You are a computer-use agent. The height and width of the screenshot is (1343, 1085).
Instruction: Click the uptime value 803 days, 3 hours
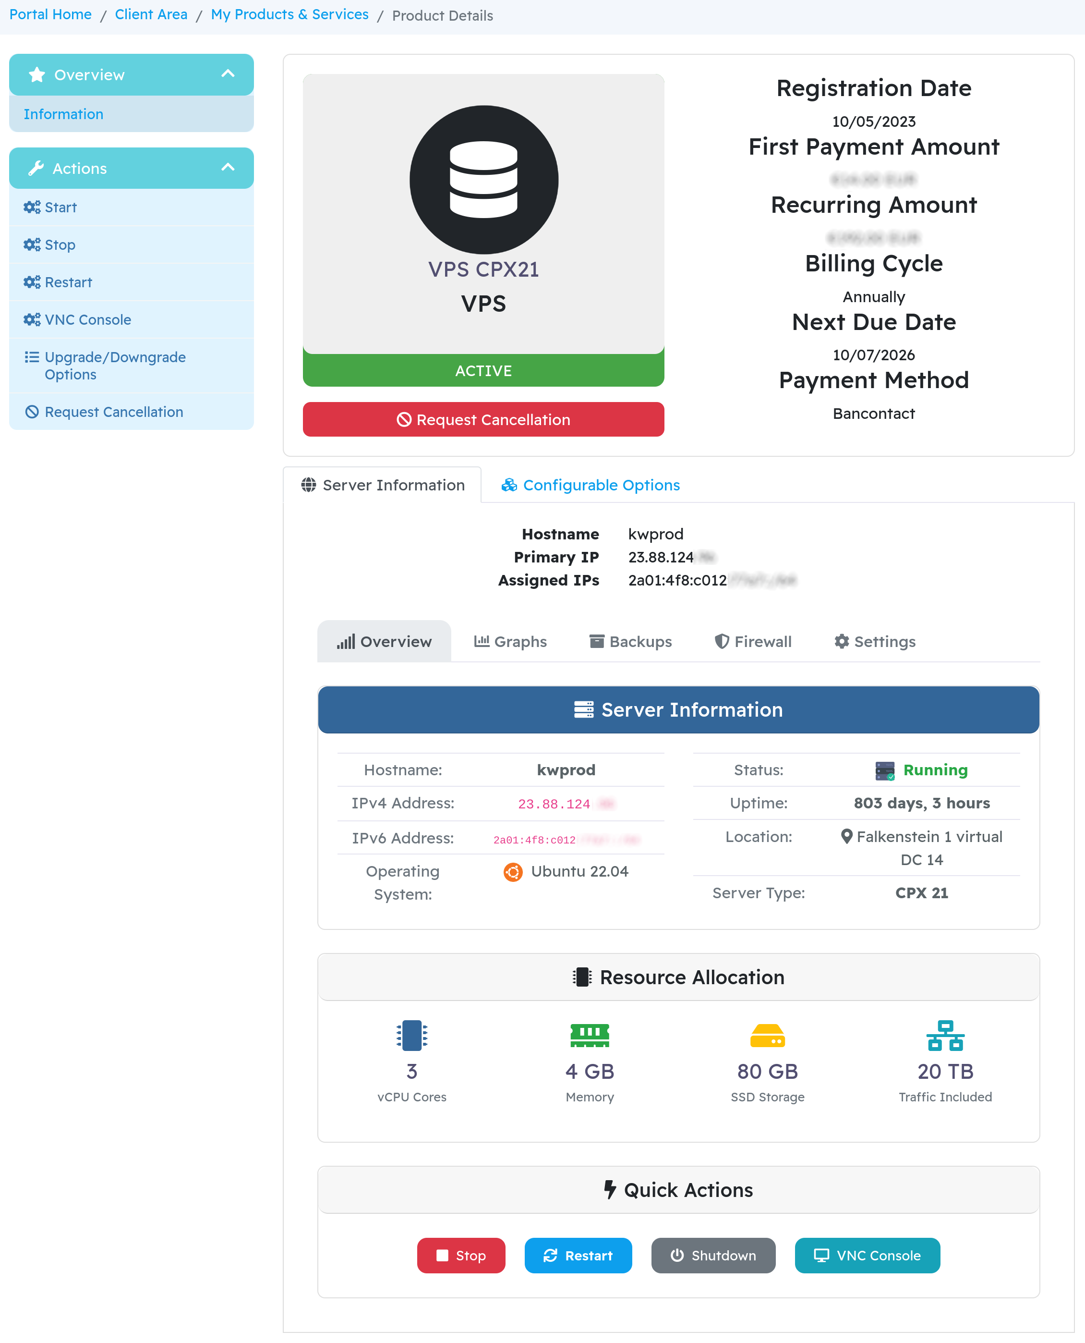[x=922, y=803]
